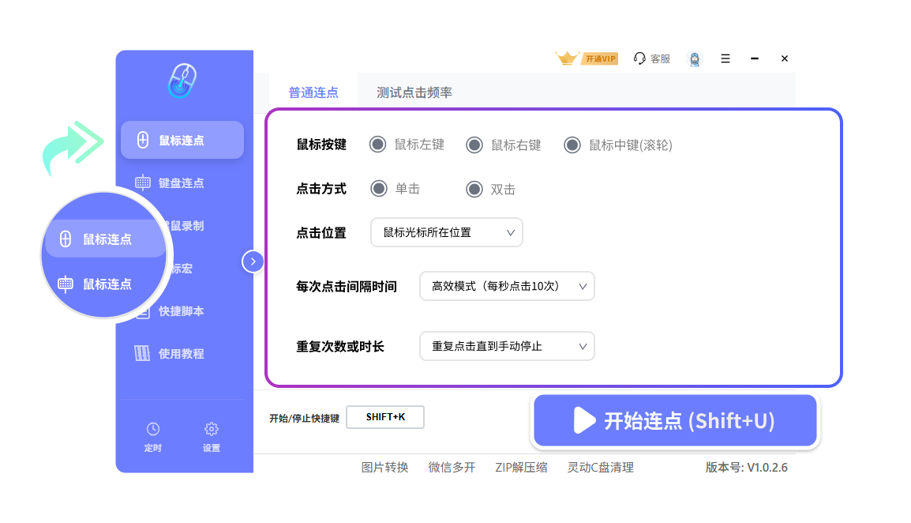Open the 点击位置 dropdown list
Image resolution: width=911 pixels, height=523 pixels.
[447, 232]
